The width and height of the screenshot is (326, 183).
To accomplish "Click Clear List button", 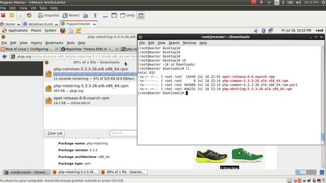I will 55,133.
